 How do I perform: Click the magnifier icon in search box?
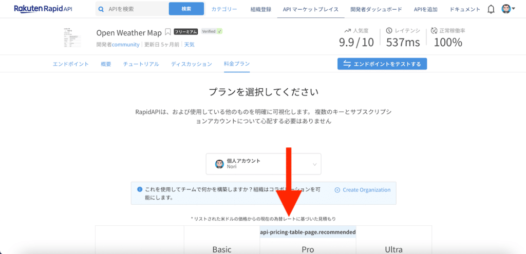coord(102,9)
